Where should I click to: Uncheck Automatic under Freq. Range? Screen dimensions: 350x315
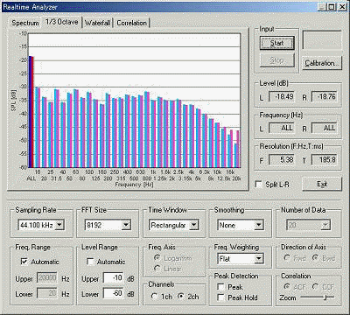[24, 262]
